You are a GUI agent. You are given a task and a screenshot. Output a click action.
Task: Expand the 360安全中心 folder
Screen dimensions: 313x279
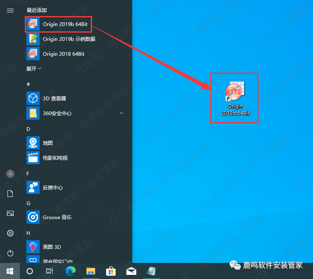coord(121,113)
